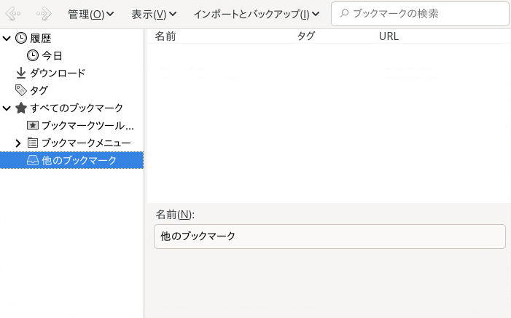Sort by the URL column header
This screenshot has width=511, height=318.
click(x=389, y=36)
